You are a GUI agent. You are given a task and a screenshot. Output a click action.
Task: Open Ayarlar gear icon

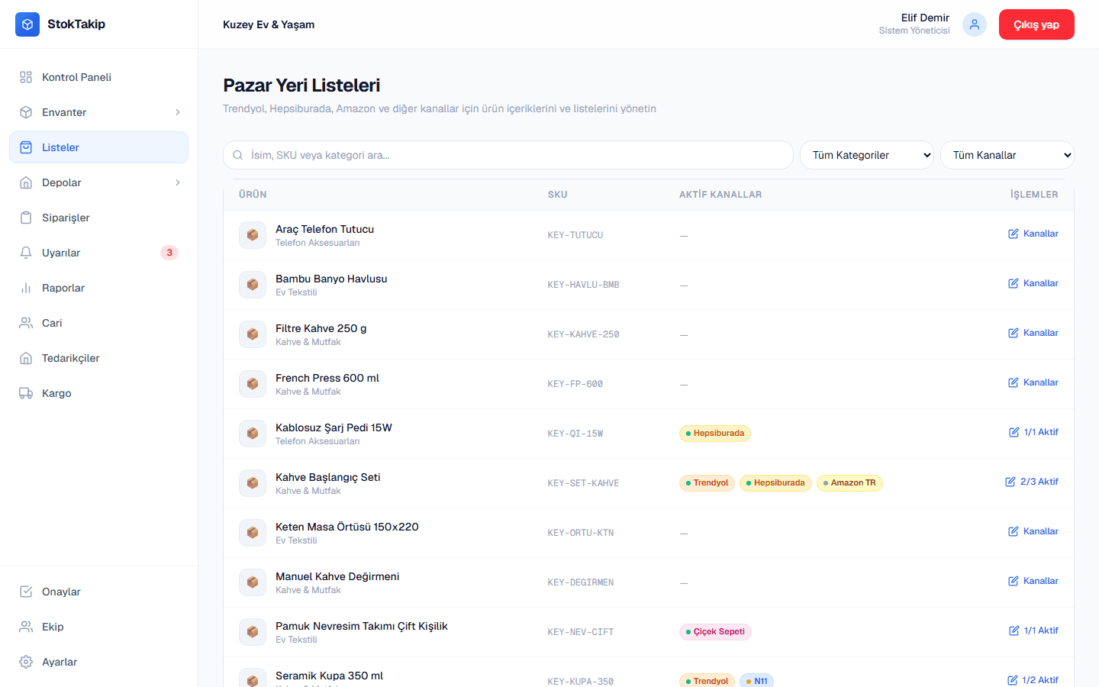pyautogui.click(x=26, y=662)
